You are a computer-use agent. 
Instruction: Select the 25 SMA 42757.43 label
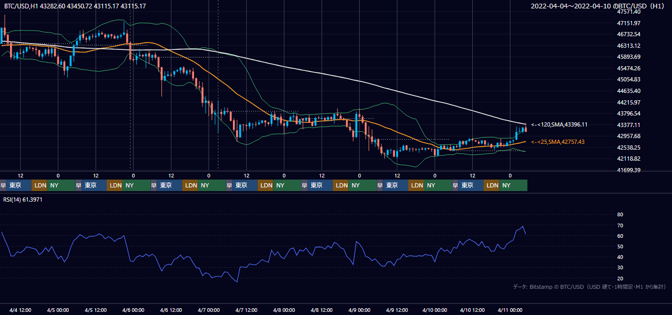[557, 142]
